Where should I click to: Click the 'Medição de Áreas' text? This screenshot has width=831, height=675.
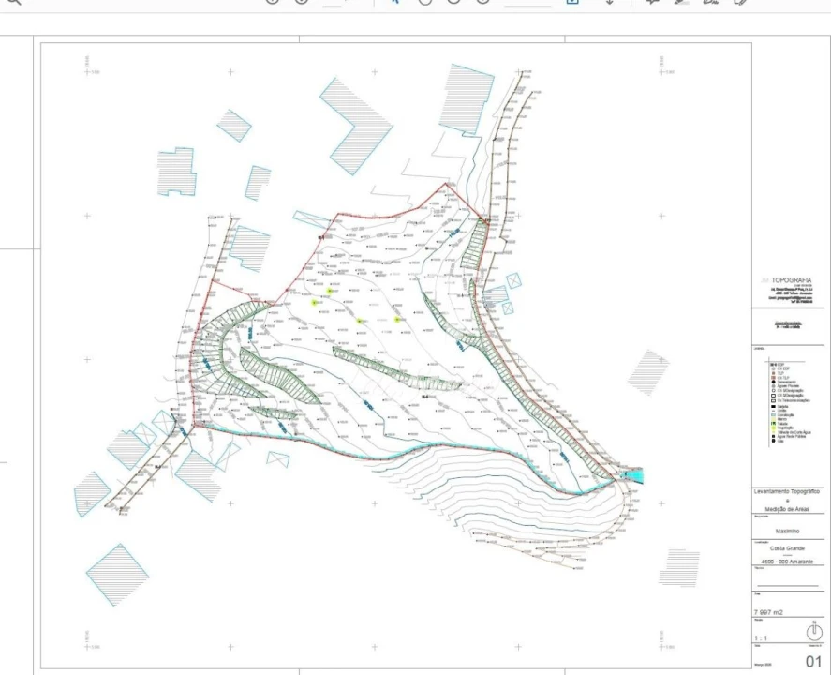click(x=787, y=509)
